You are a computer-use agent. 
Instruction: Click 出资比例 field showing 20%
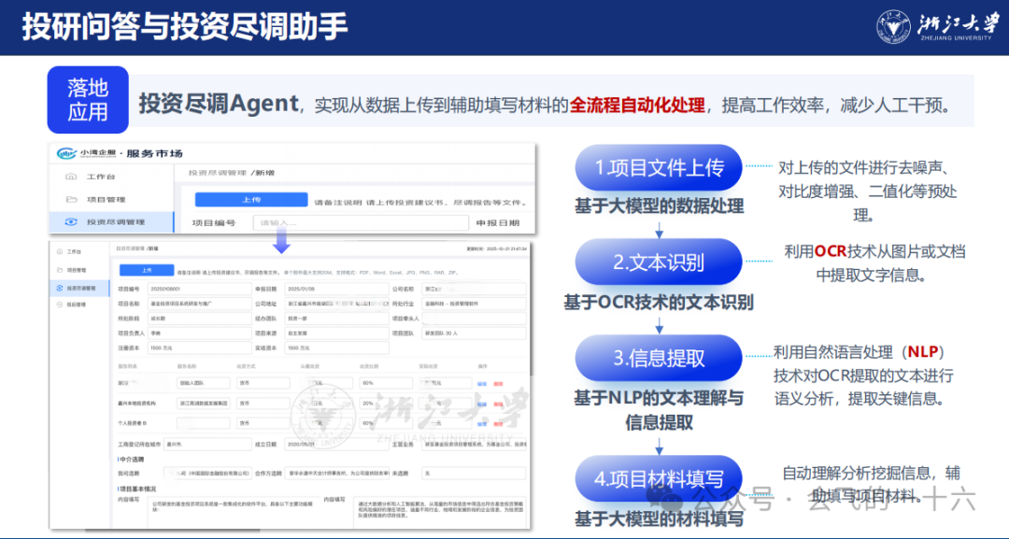[x=386, y=404]
